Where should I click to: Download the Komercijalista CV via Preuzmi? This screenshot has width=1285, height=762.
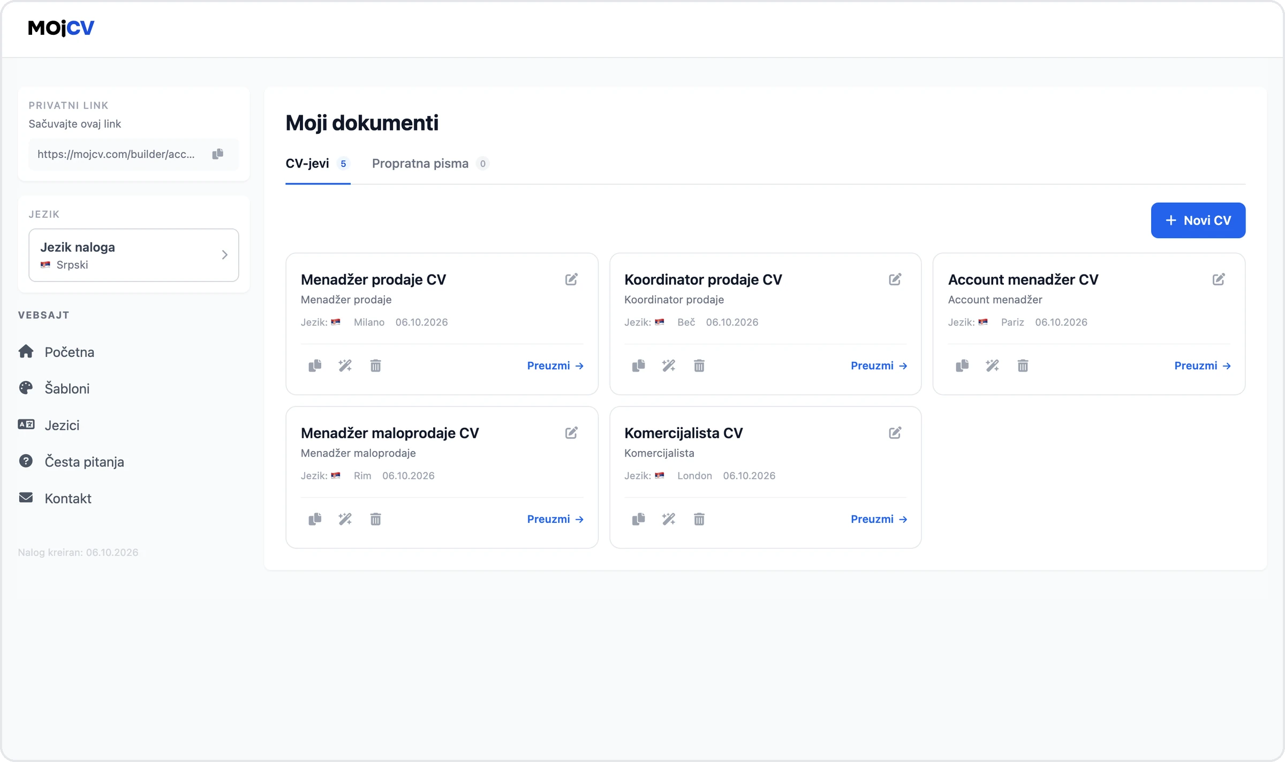pyautogui.click(x=879, y=519)
